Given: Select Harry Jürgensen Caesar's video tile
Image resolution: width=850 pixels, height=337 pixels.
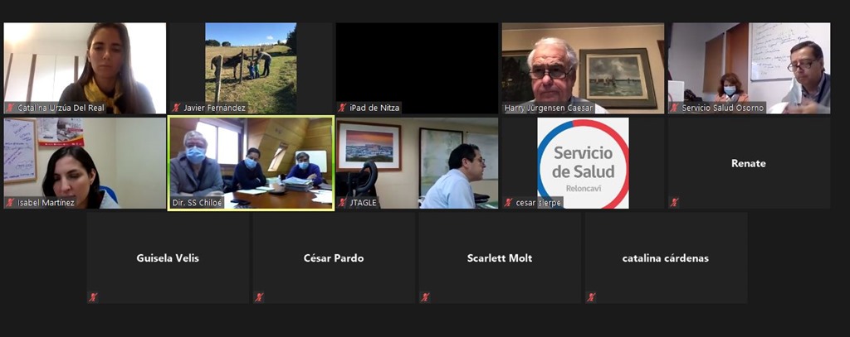Looking at the screenshot, I should click(583, 68).
